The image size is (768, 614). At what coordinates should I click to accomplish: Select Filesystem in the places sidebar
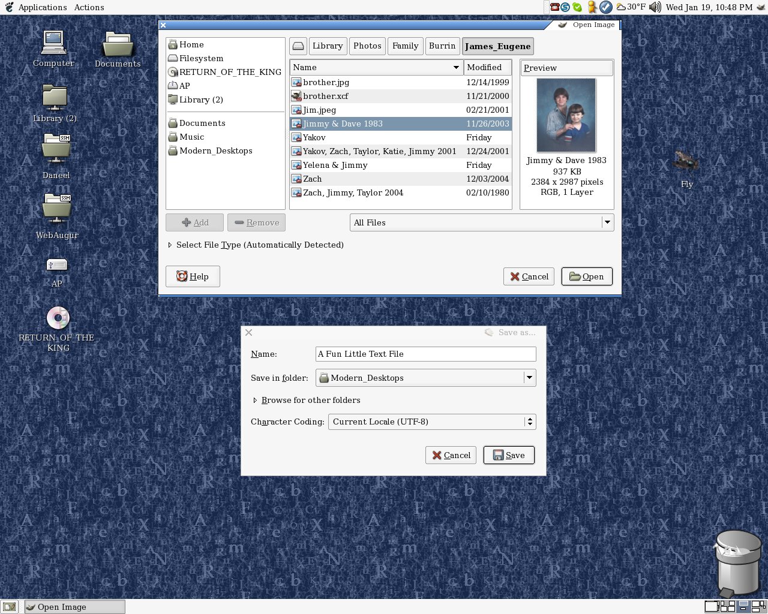click(x=225, y=58)
